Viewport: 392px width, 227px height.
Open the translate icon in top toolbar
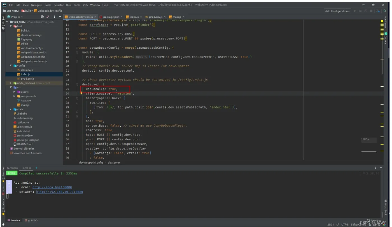click(378, 11)
